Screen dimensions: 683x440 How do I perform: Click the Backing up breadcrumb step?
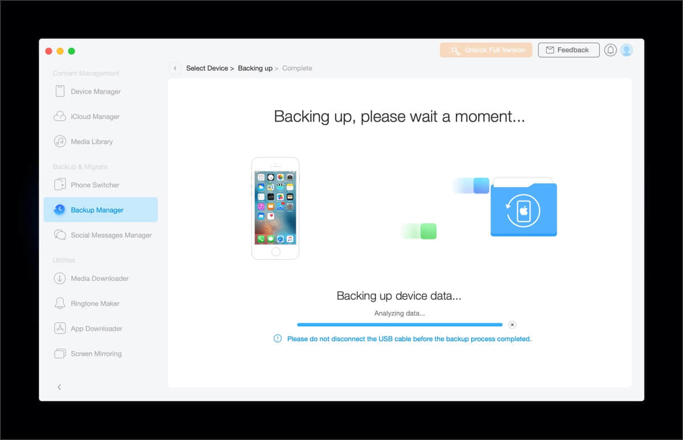point(255,68)
